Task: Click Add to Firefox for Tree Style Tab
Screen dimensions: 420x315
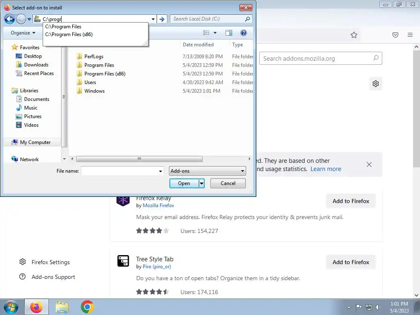Action: (351, 262)
